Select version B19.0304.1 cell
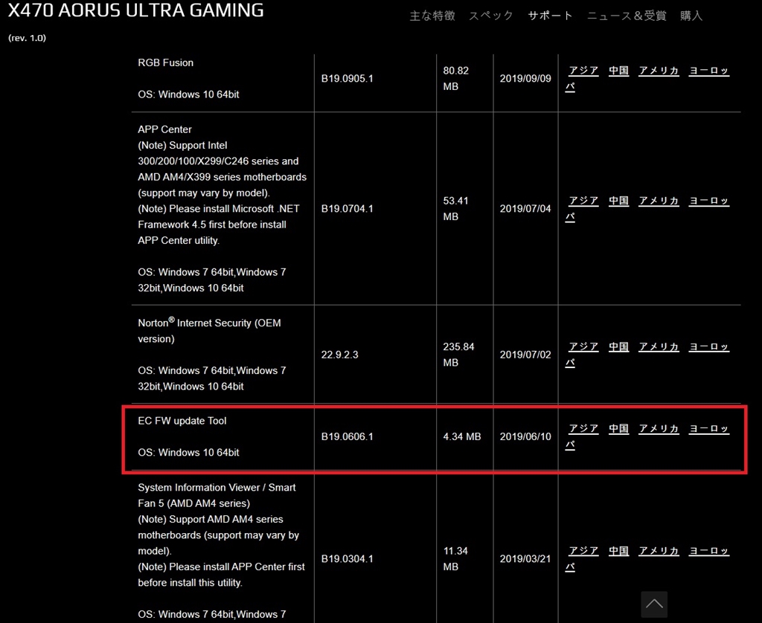Screen dimensions: 762x623 click(x=347, y=559)
